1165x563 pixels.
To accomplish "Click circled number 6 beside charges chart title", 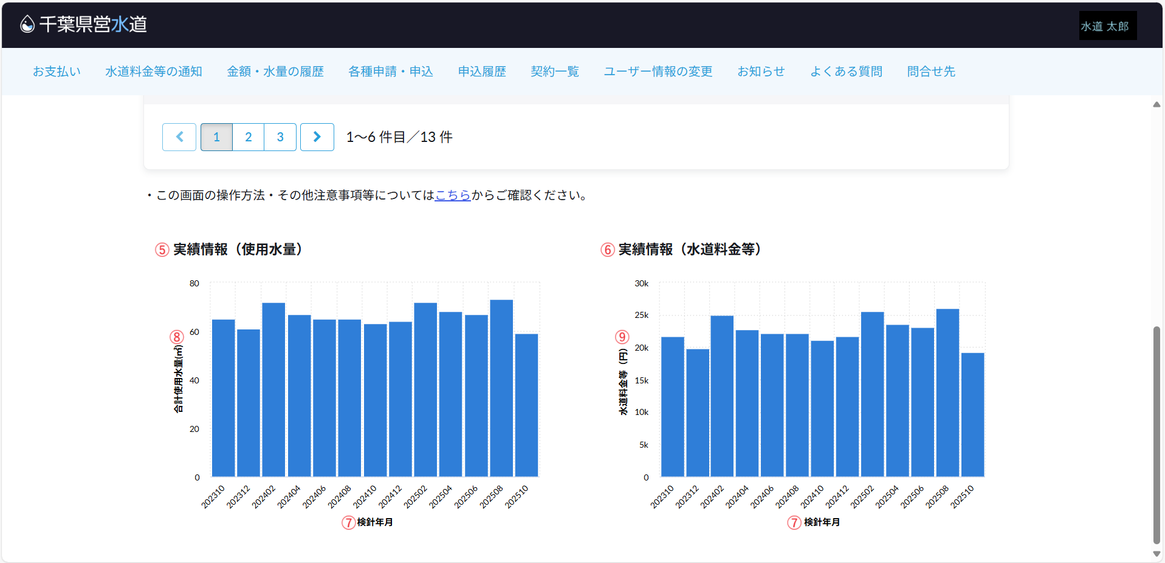I will pyautogui.click(x=607, y=250).
